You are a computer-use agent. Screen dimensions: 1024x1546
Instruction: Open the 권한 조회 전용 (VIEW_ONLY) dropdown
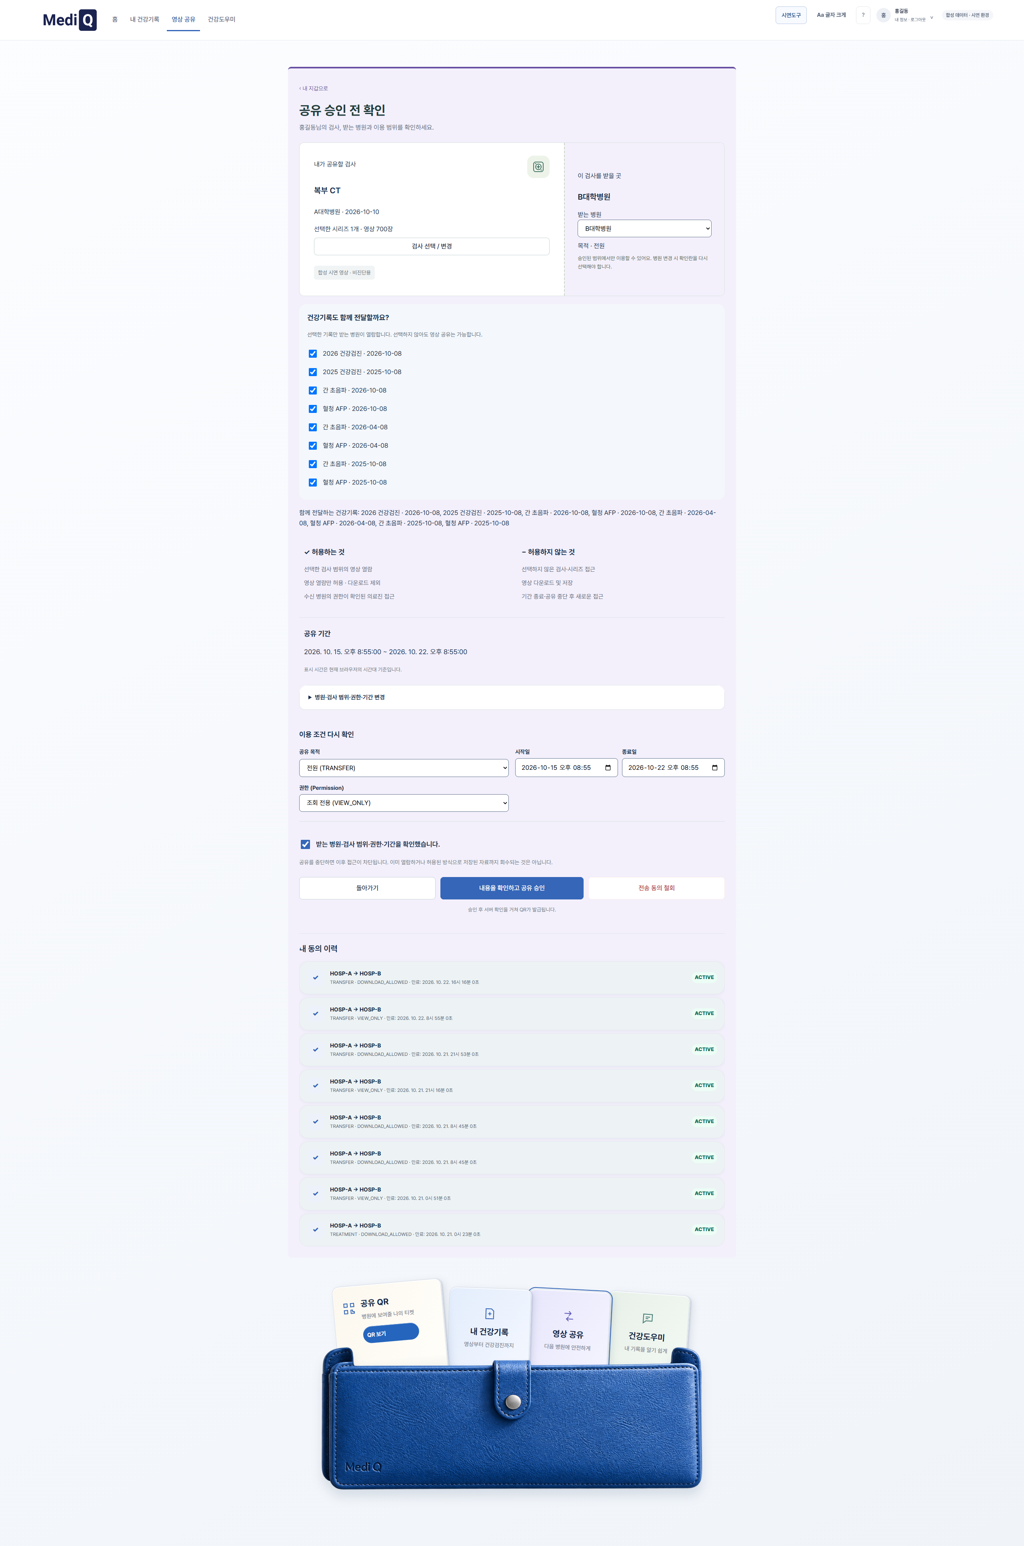(404, 803)
